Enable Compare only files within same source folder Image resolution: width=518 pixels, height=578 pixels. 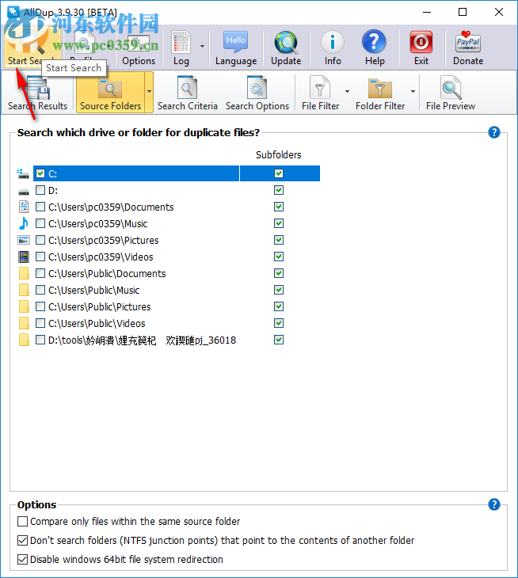tap(22, 522)
